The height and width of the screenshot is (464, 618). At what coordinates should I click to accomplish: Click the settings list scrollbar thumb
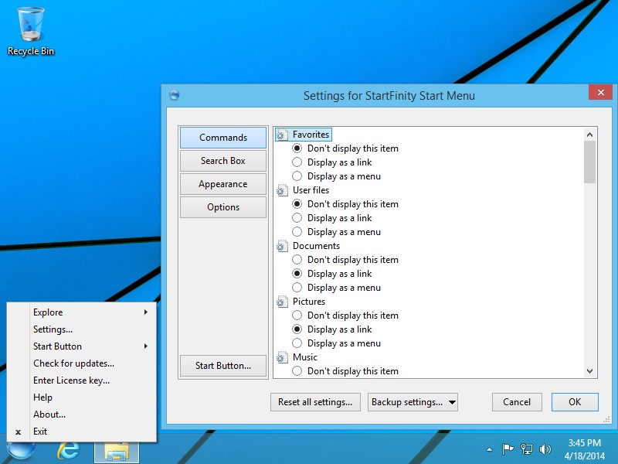point(589,162)
